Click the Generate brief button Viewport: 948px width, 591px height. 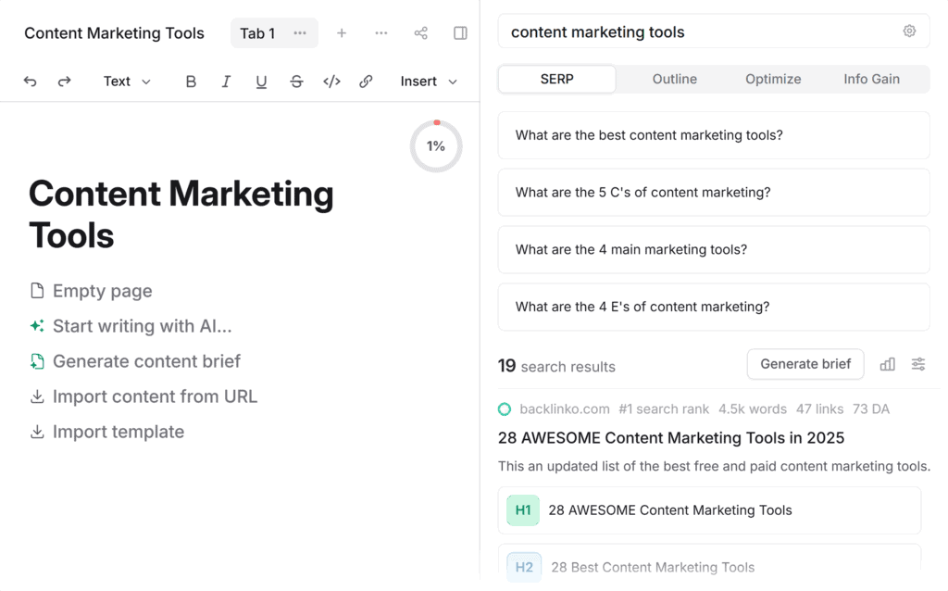click(x=805, y=364)
